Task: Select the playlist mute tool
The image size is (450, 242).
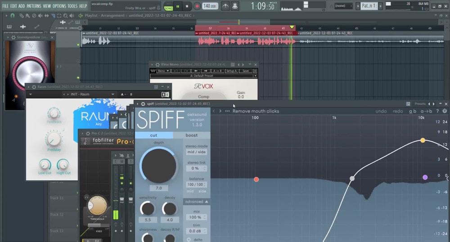Action: point(40,16)
